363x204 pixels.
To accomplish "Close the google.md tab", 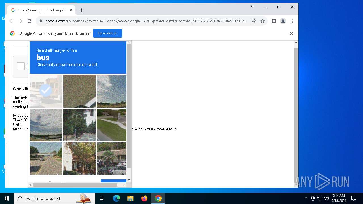I will [x=71, y=10].
